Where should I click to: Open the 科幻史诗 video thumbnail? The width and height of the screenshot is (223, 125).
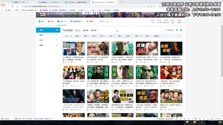[x=147, y=72]
